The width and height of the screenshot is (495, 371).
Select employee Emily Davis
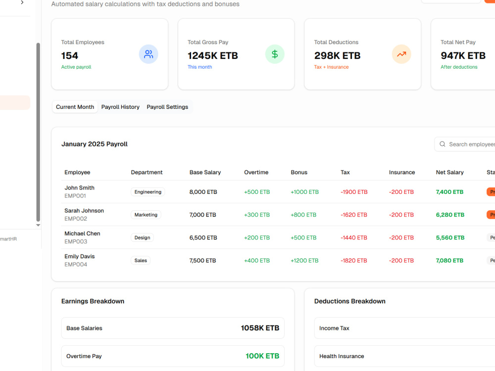click(x=80, y=256)
